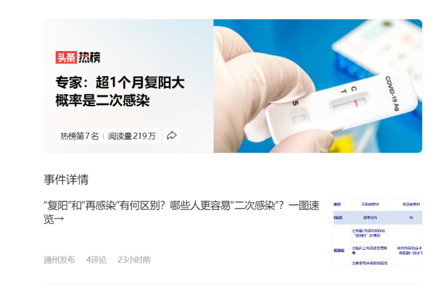
Task: Click the red C line in the result window
Action: (356, 103)
